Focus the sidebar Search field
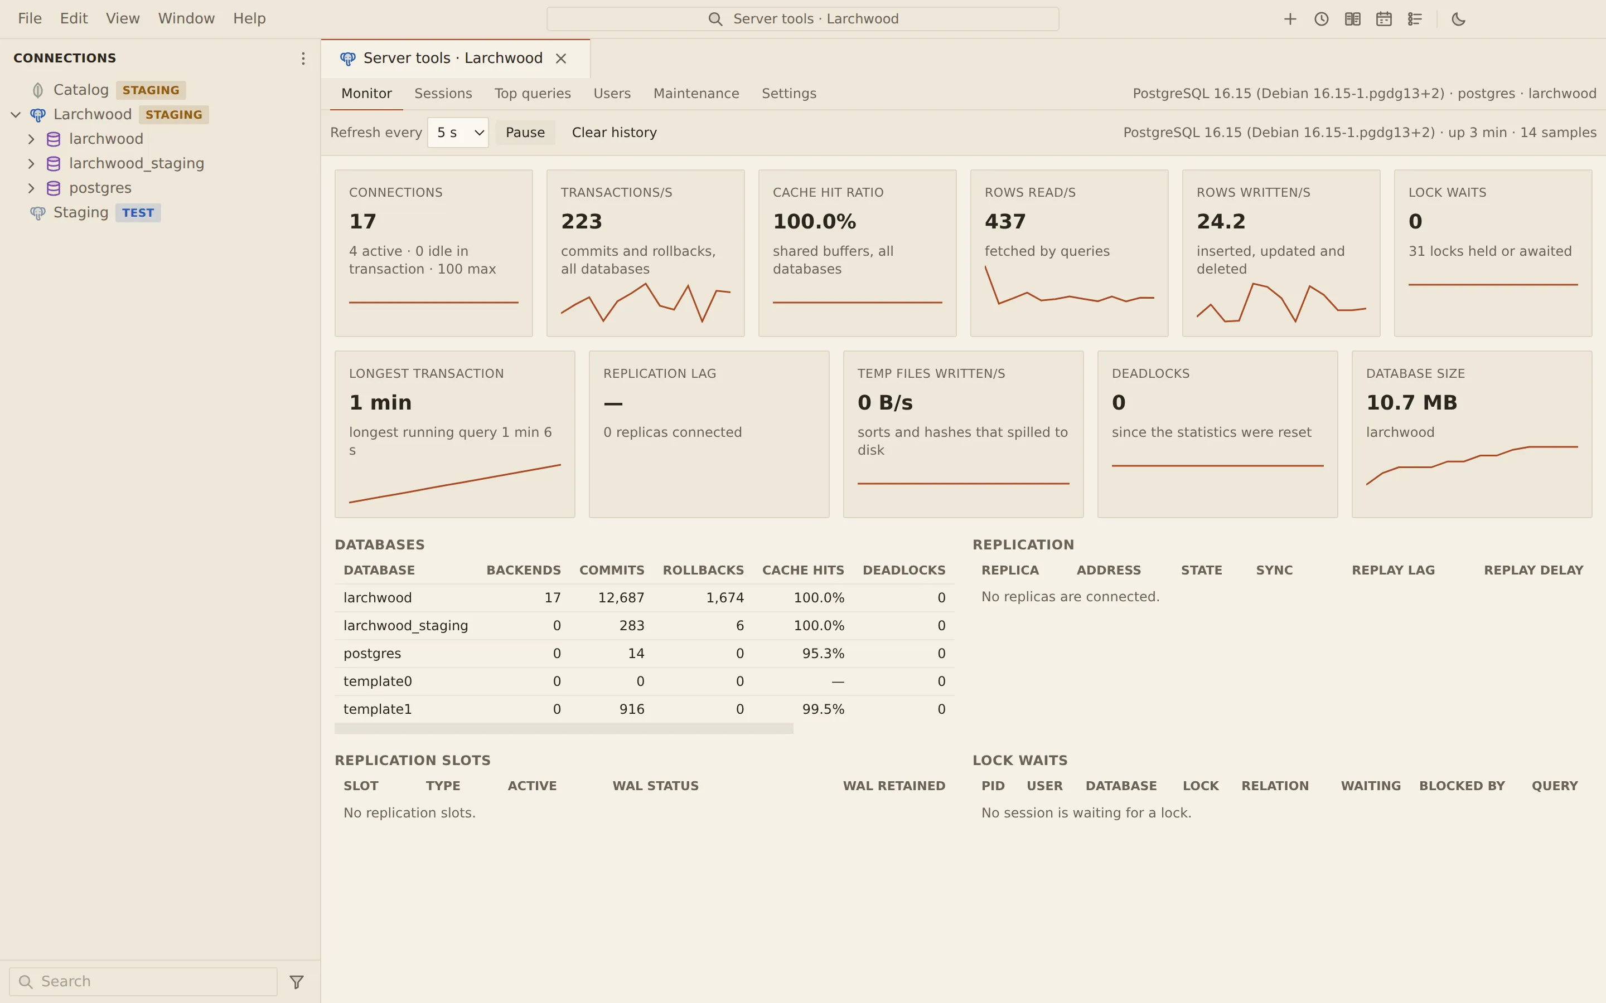Screen dimensions: 1606x1003 [143, 982]
